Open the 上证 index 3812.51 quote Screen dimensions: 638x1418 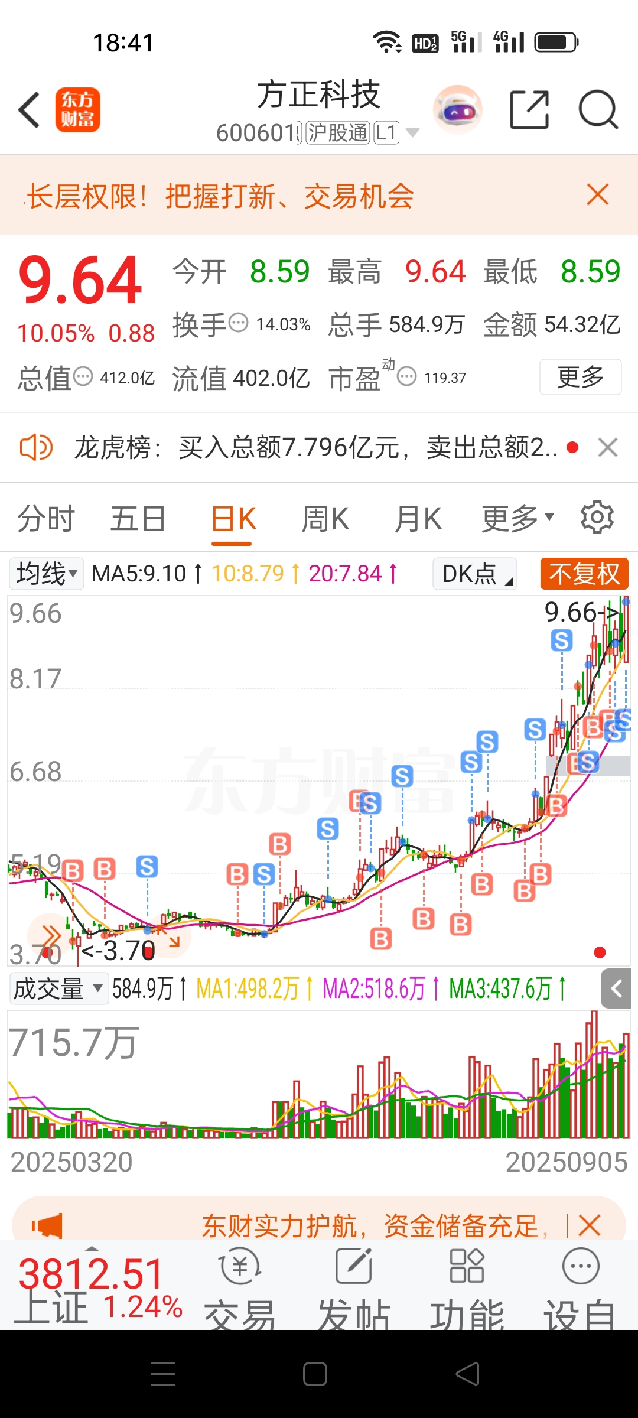point(97,1288)
